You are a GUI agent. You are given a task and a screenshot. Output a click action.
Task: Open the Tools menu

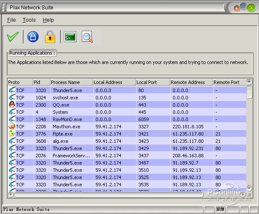(29, 20)
